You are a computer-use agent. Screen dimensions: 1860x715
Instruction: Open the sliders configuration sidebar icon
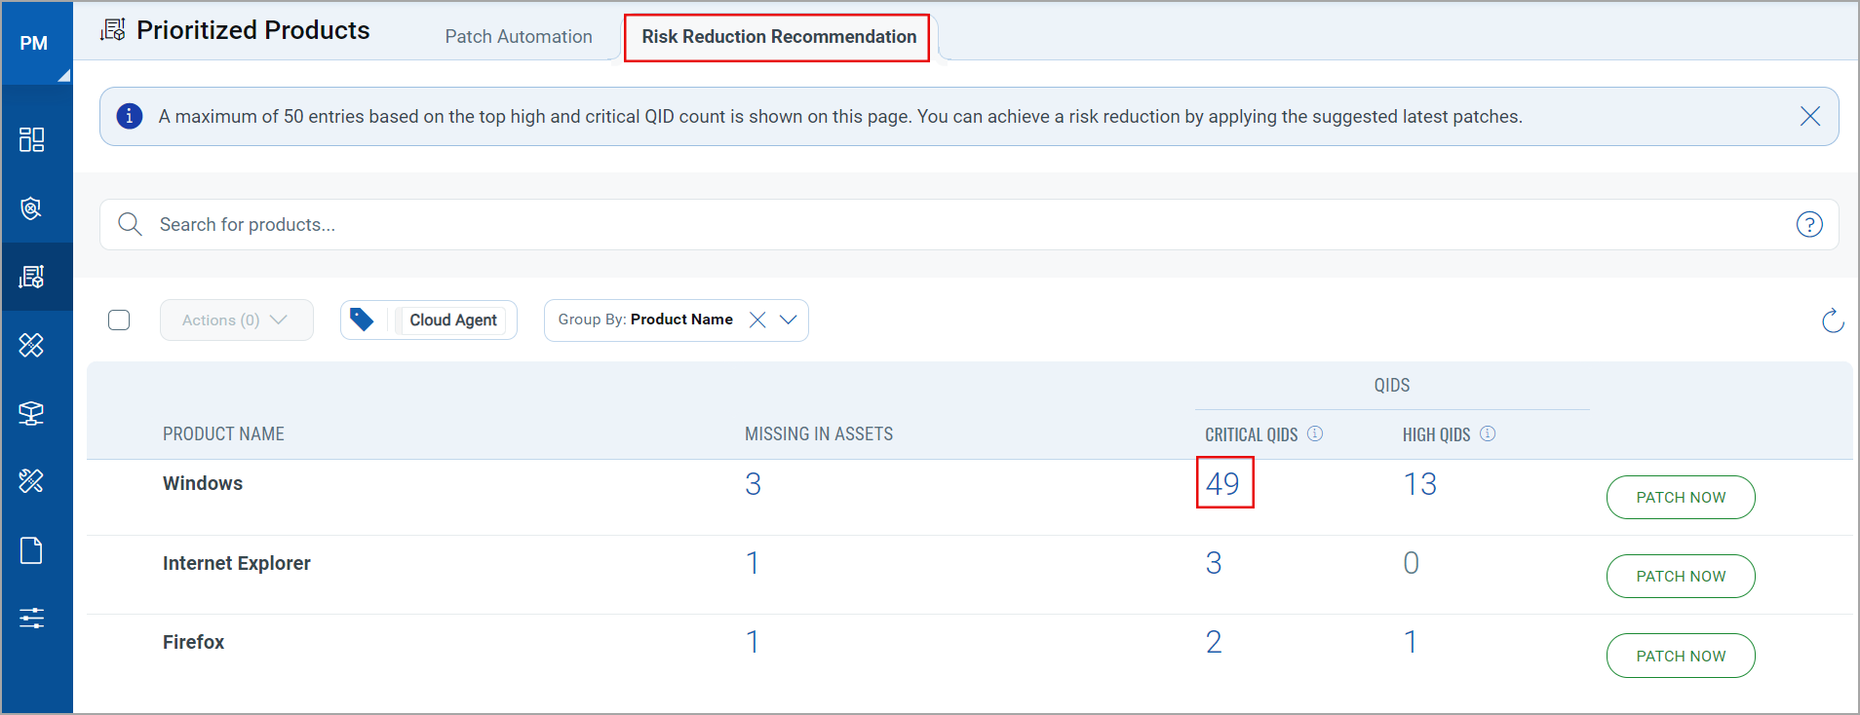pyautogui.click(x=31, y=618)
